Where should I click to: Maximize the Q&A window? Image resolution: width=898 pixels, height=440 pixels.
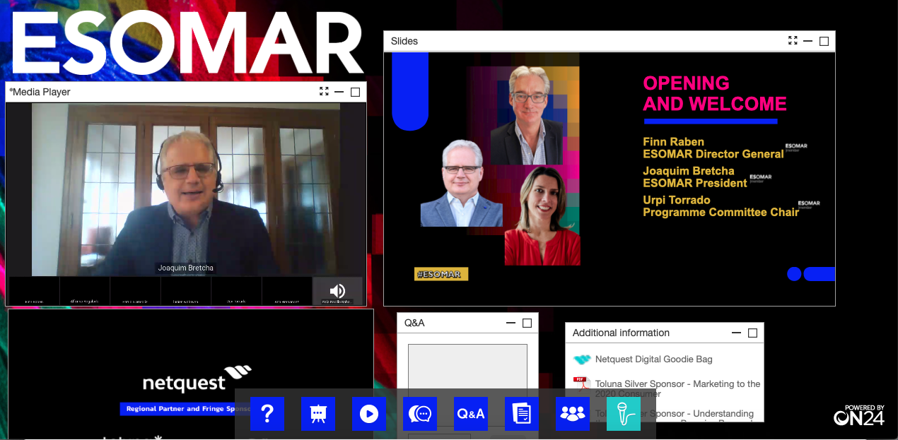527,323
